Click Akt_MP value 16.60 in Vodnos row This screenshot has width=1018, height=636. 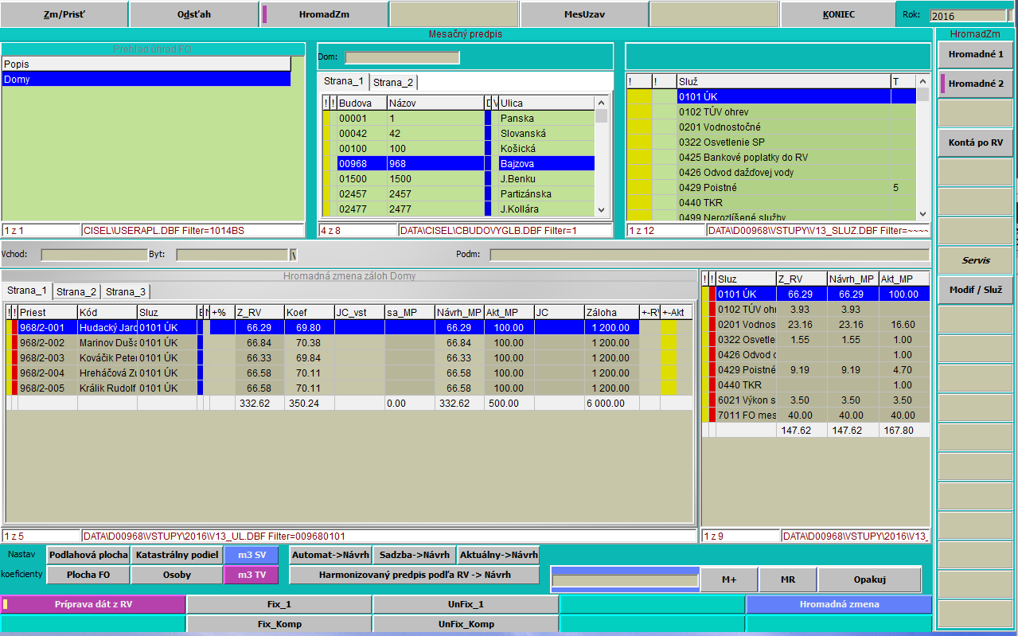click(903, 324)
